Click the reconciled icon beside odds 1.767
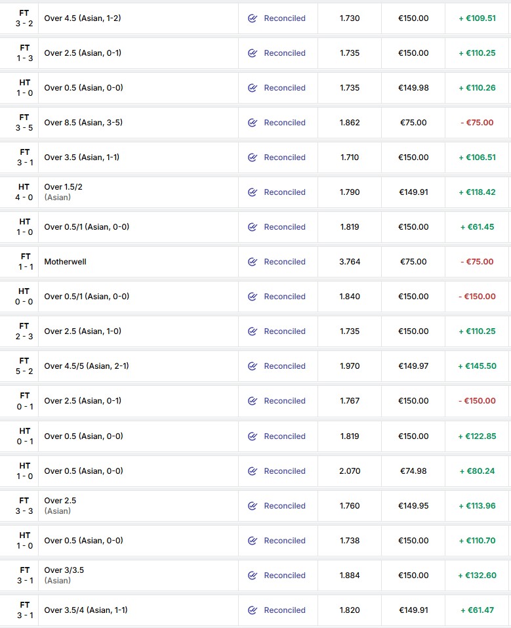This screenshot has width=511, height=628. pos(253,401)
